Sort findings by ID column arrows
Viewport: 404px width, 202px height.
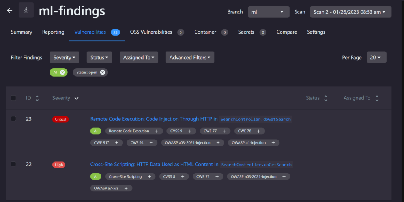point(37,98)
